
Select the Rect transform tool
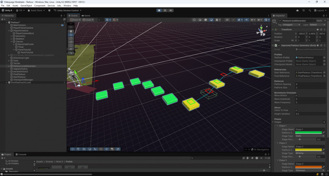click(71, 45)
